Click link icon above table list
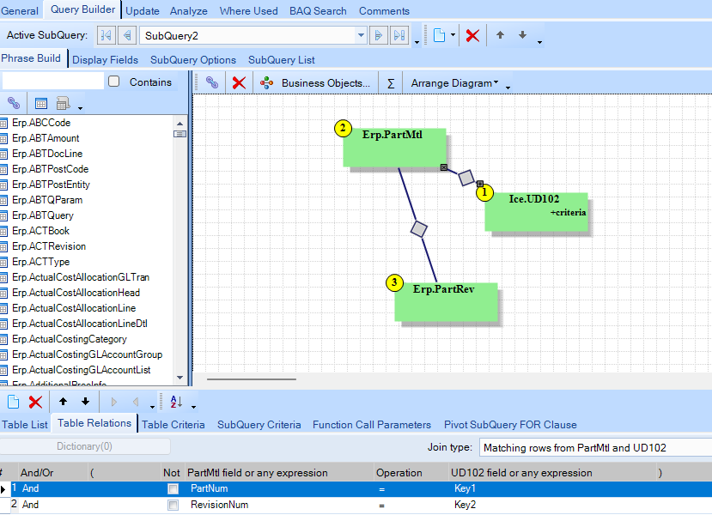The height and width of the screenshot is (521, 712). (14, 104)
